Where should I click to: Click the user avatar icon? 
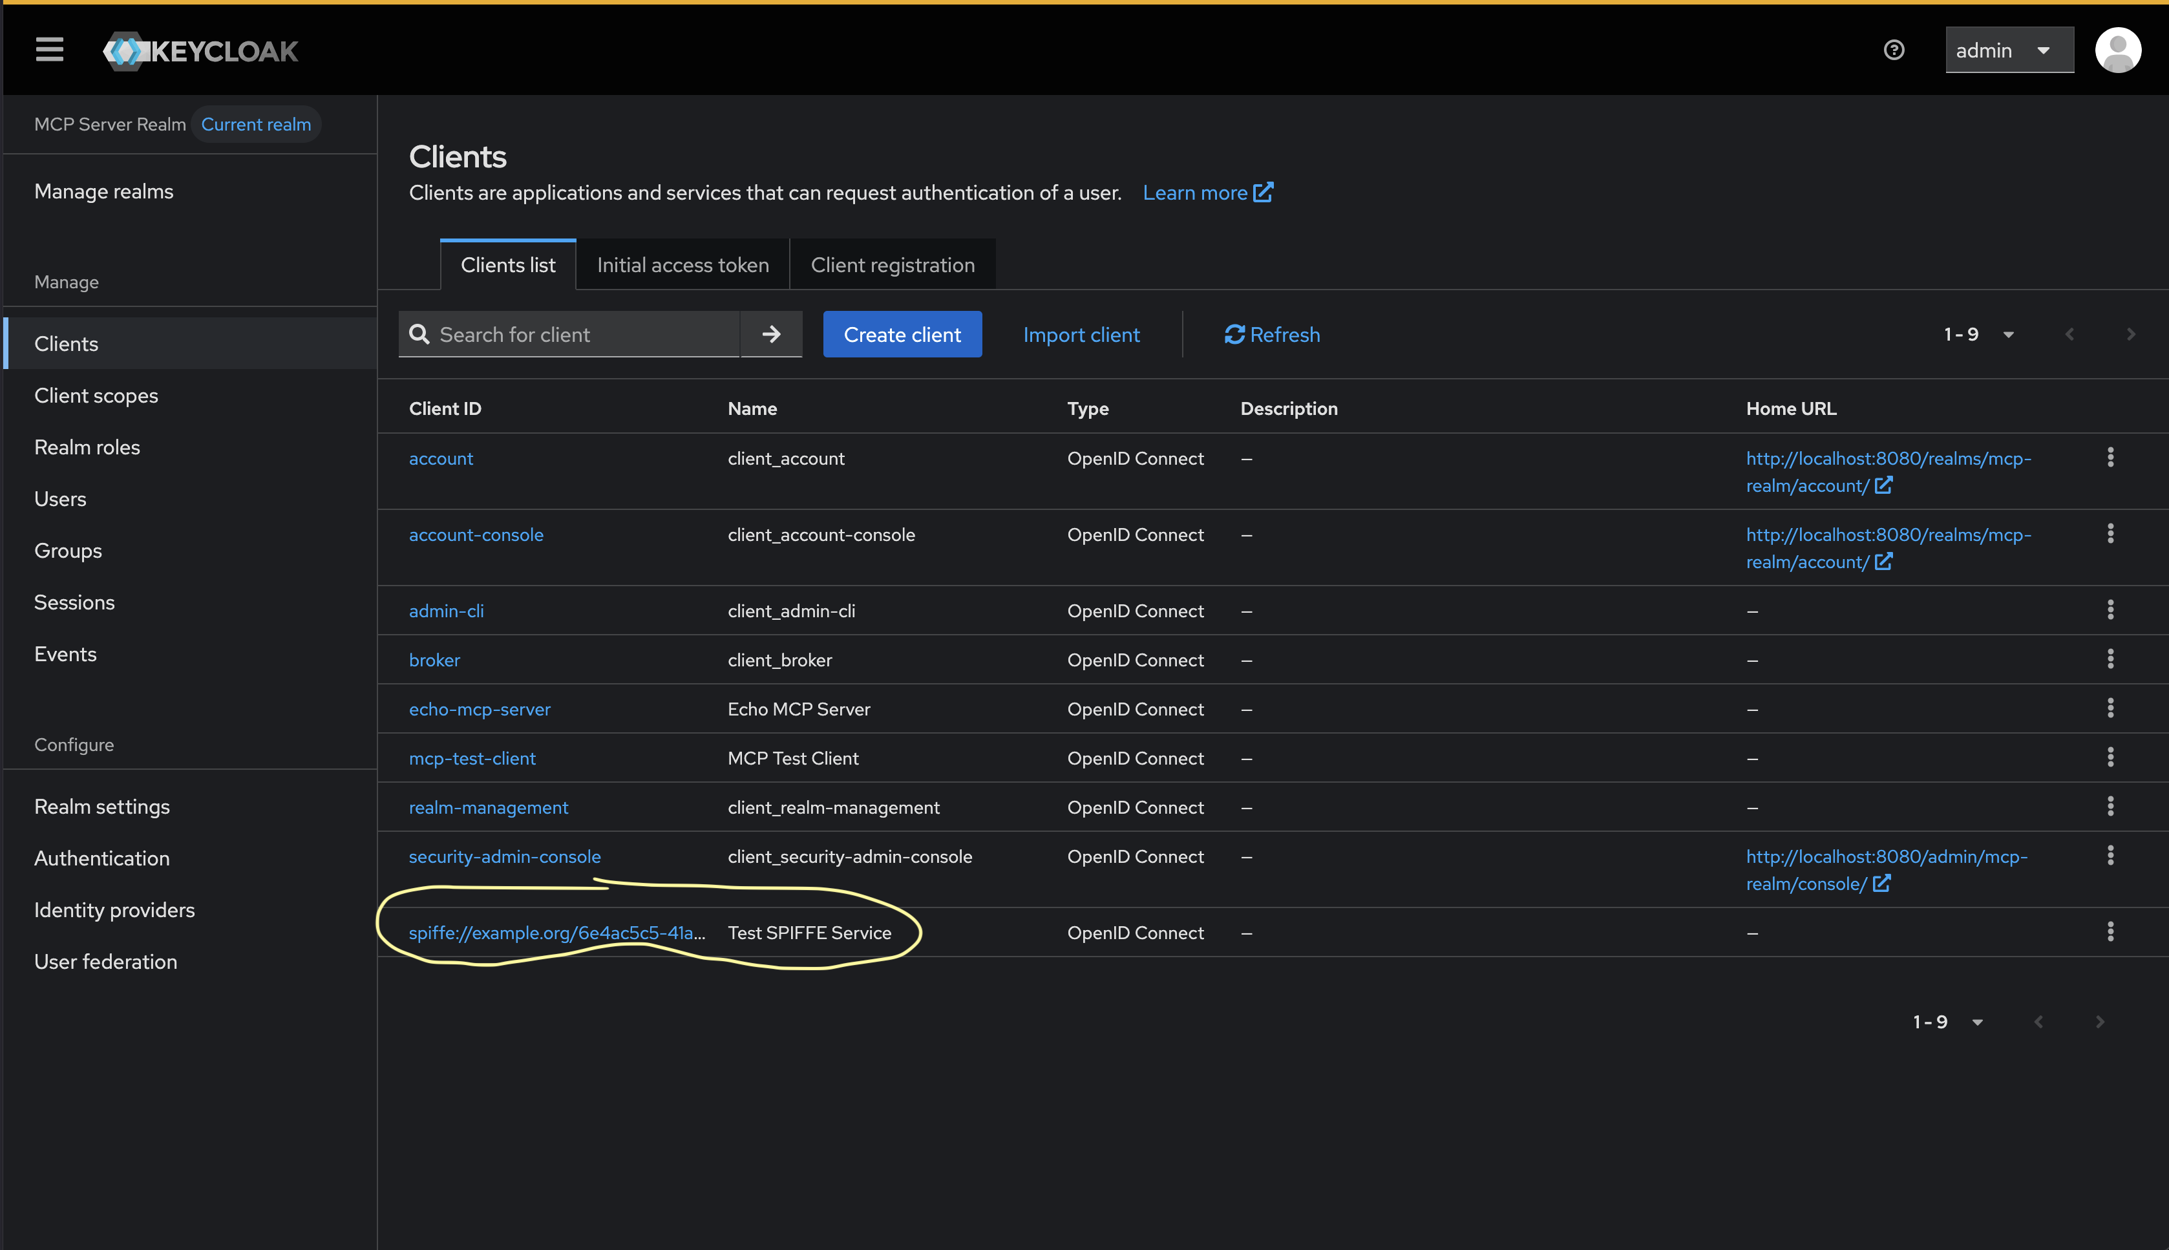[2117, 50]
